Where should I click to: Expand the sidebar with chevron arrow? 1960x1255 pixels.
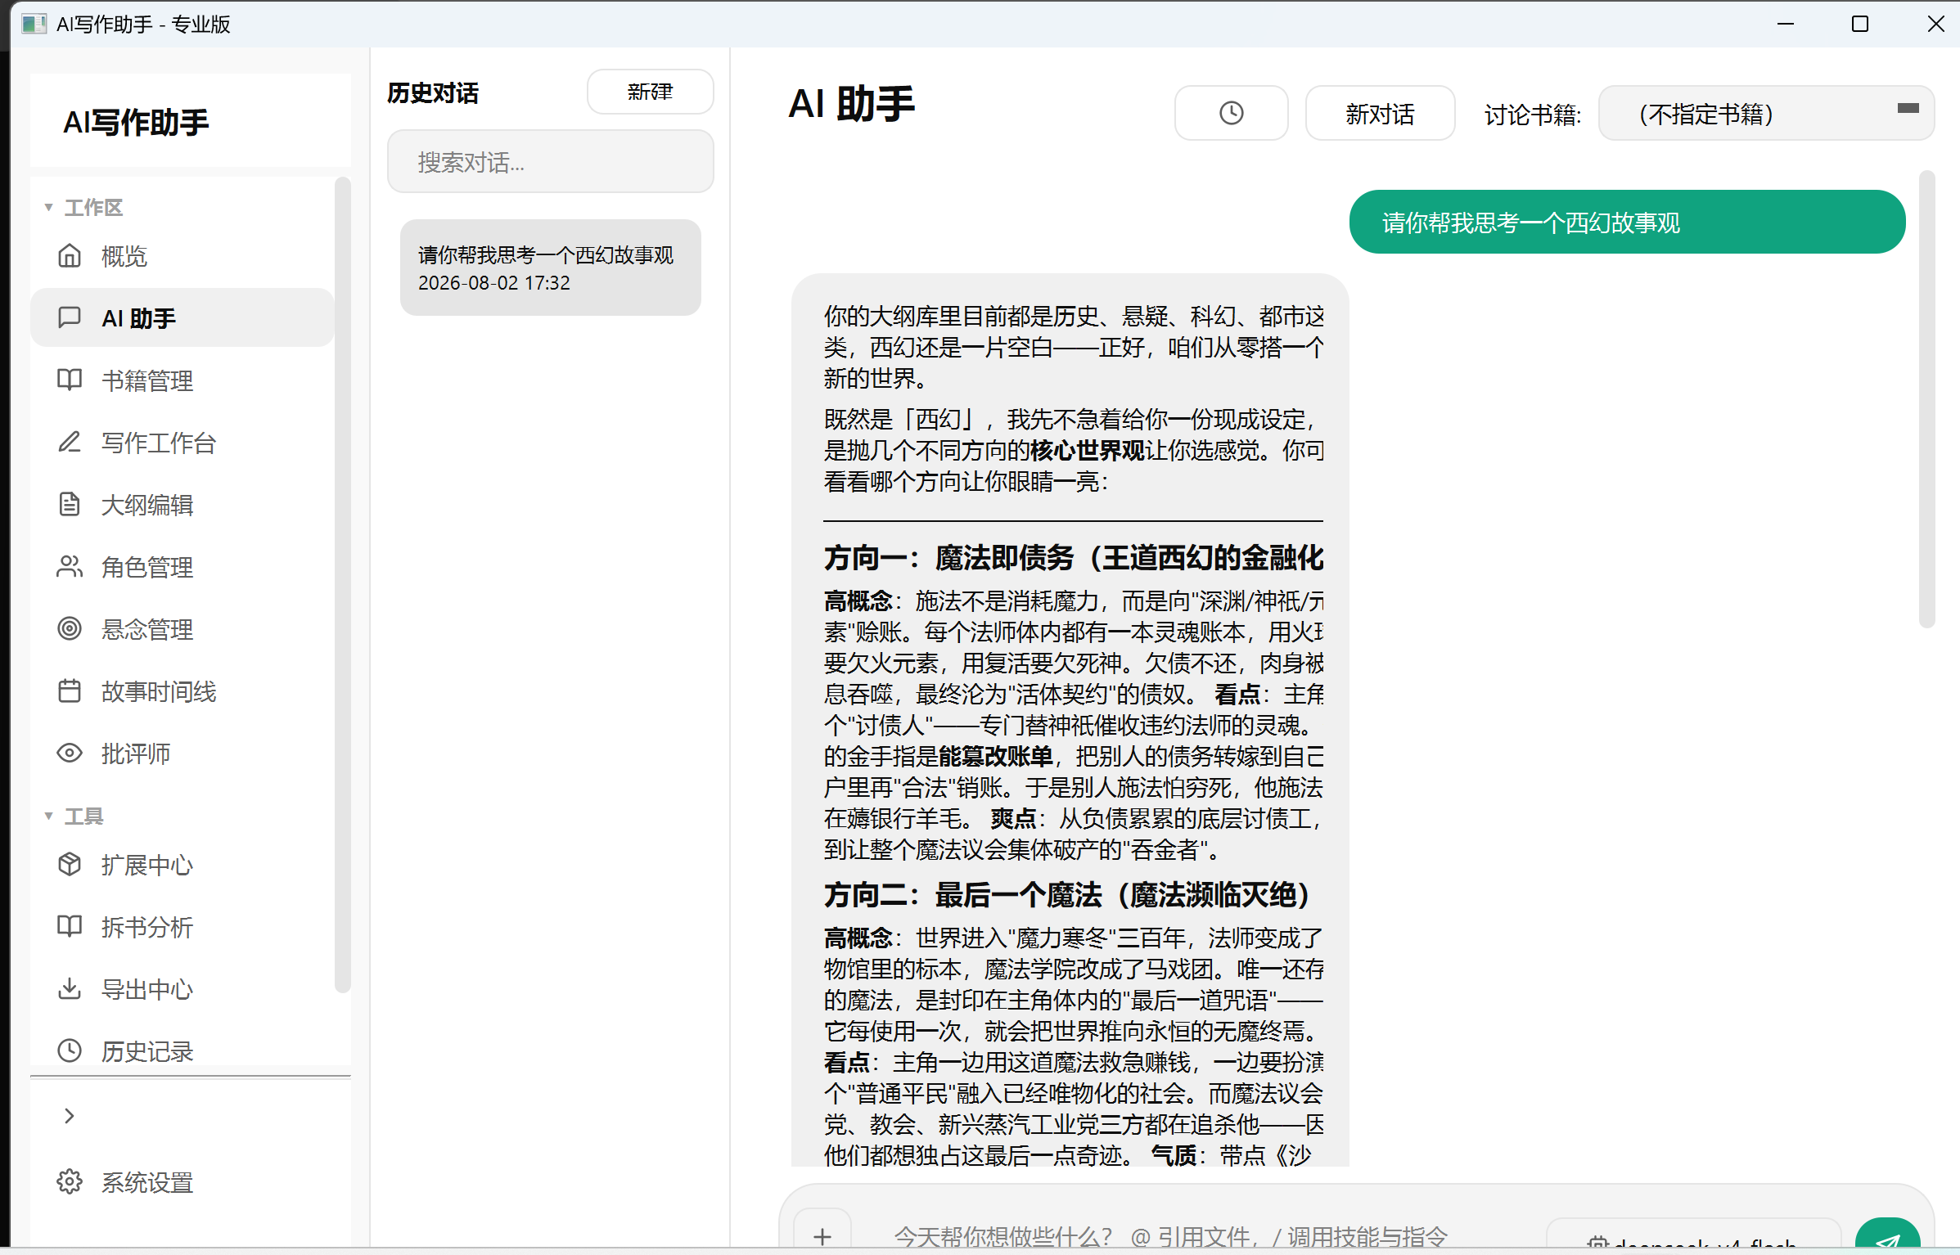coord(70,1116)
